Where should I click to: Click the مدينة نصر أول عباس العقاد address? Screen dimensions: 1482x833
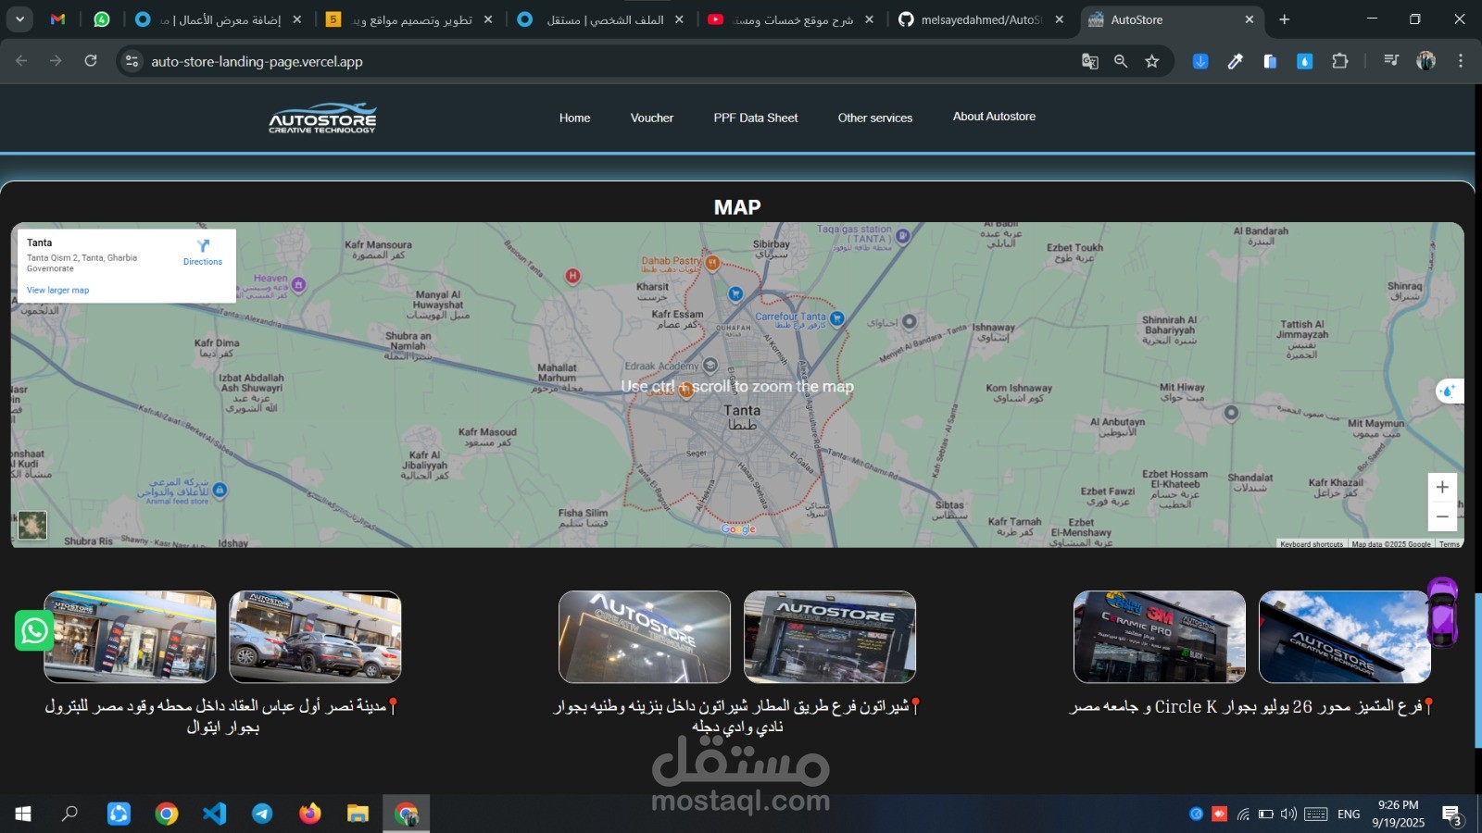coord(222,716)
